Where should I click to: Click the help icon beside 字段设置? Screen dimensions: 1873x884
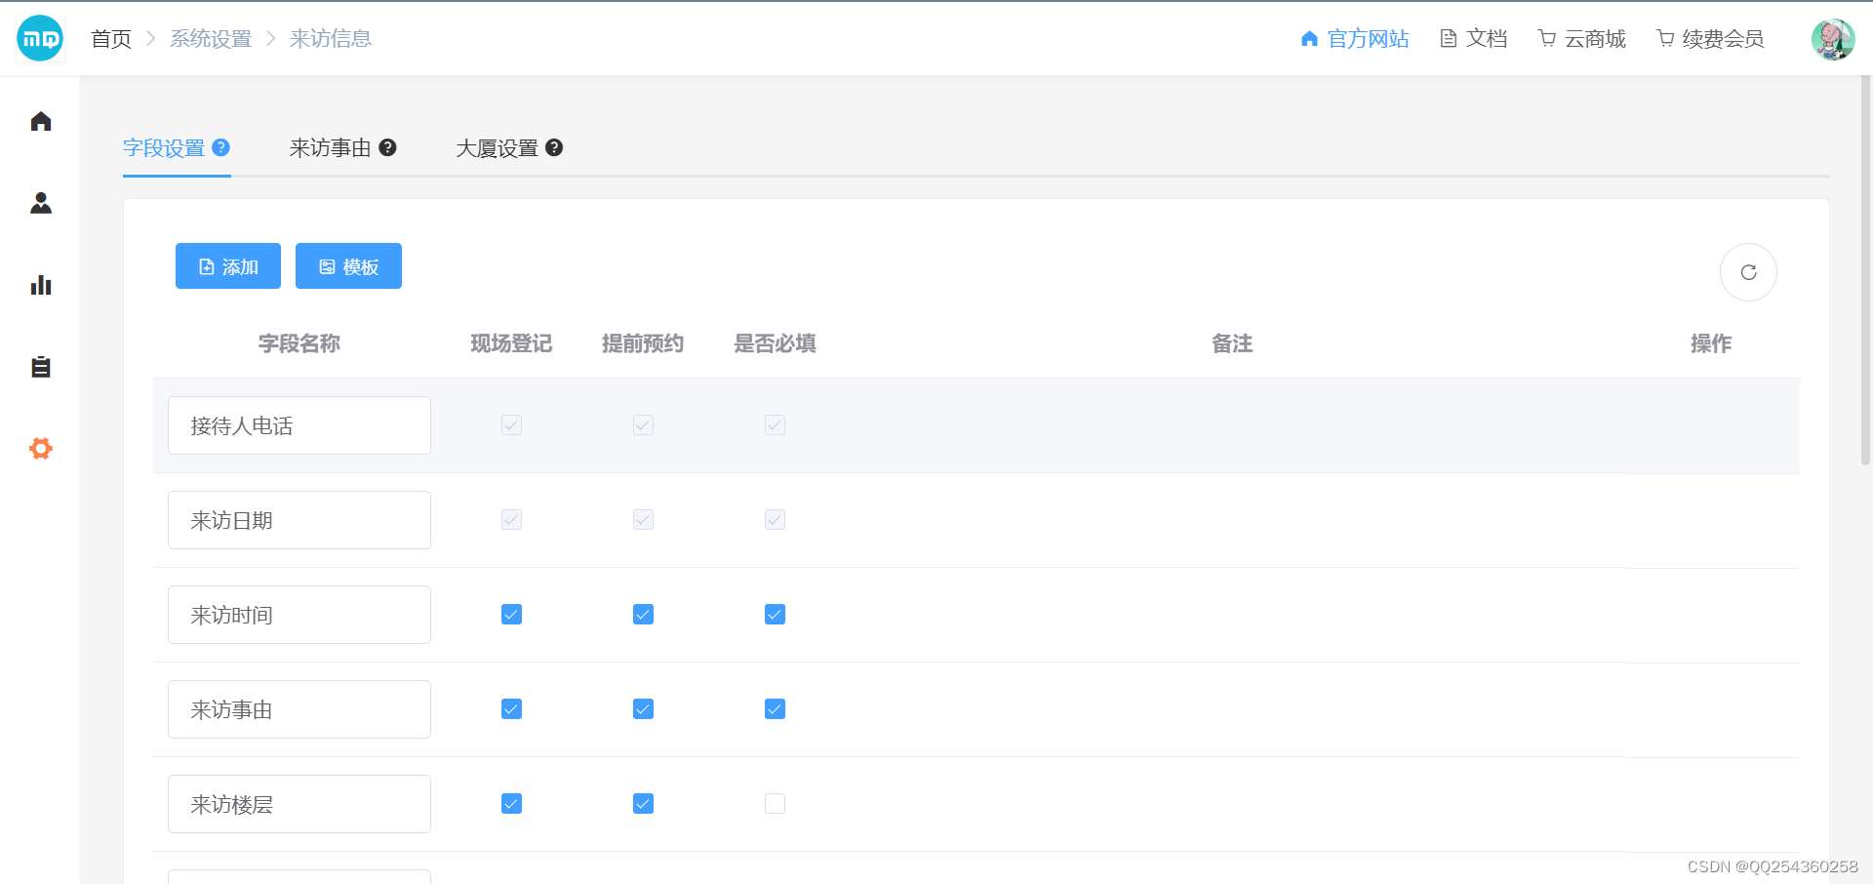tap(220, 147)
